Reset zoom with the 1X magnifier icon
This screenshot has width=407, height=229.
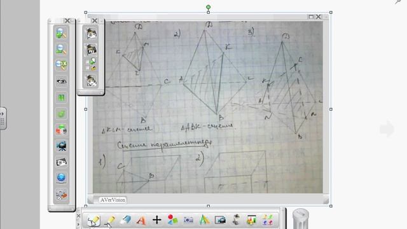click(61, 65)
